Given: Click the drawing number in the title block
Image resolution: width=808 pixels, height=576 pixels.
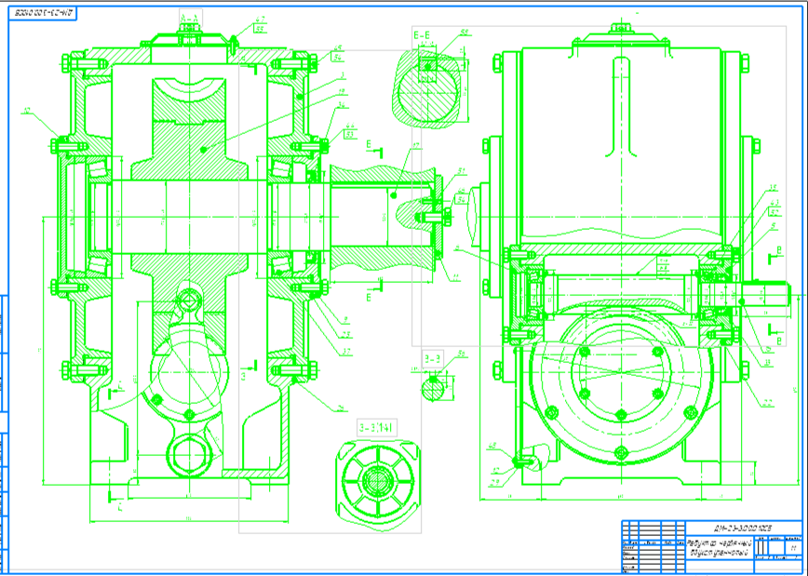Looking at the screenshot, I should 743,529.
